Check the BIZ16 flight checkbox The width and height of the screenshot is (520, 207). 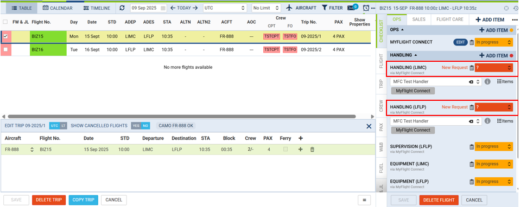click(x=5, y=50)
